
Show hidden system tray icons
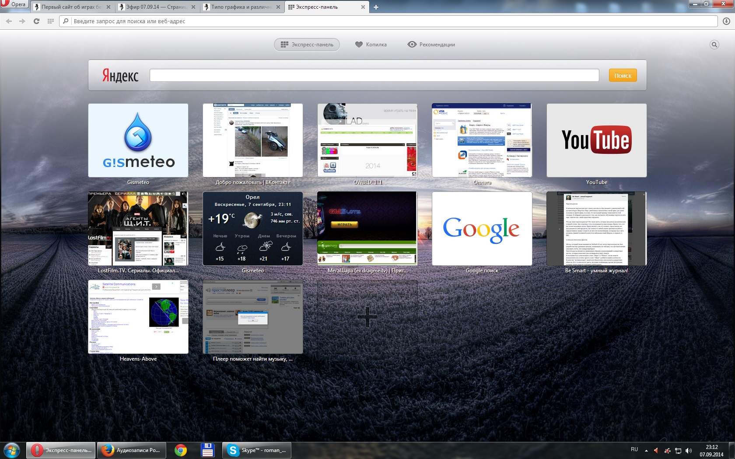pyautogui.click(x=646, y=450)
